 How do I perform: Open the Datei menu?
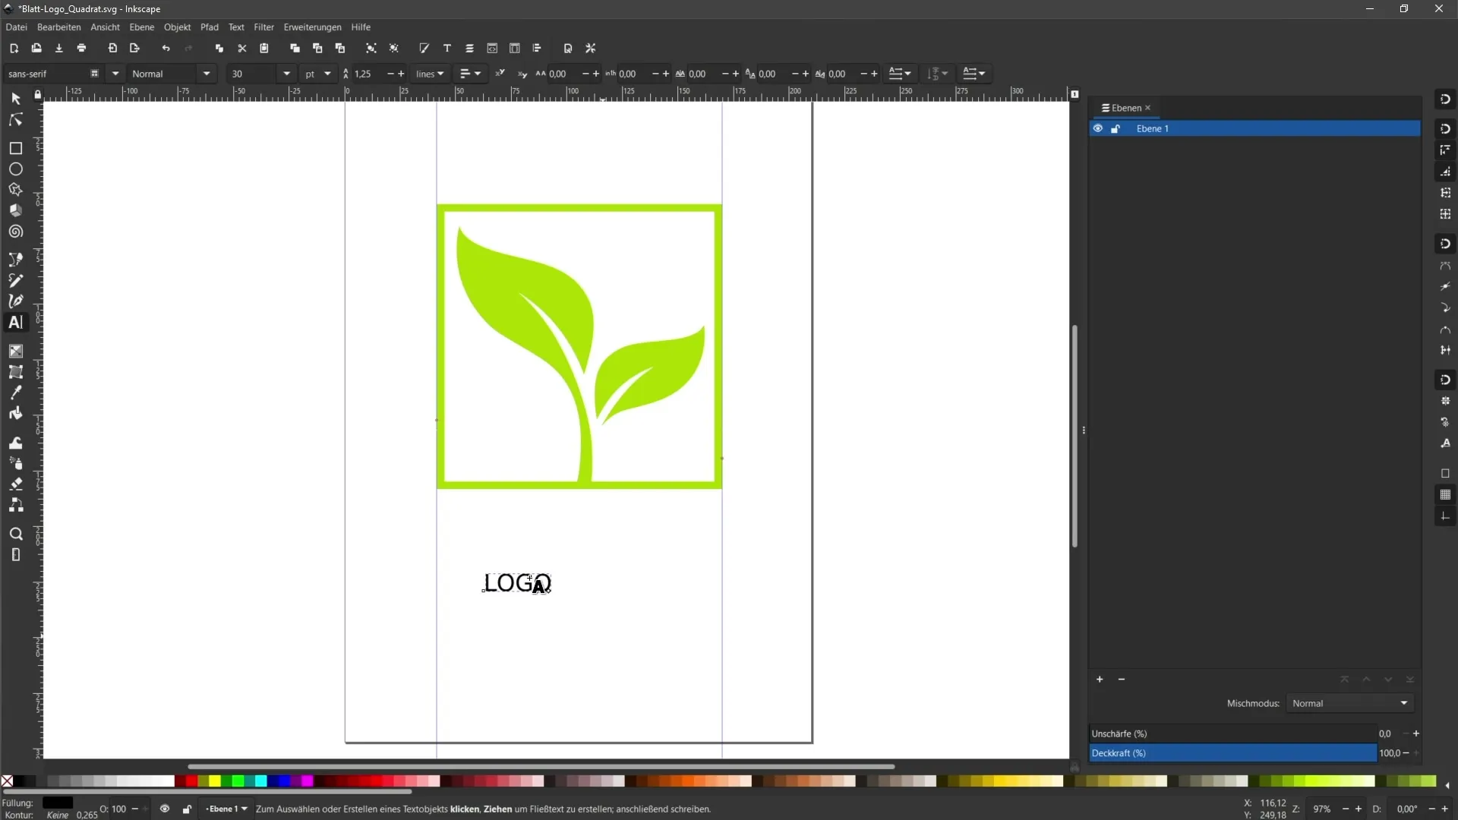(15, 27)
